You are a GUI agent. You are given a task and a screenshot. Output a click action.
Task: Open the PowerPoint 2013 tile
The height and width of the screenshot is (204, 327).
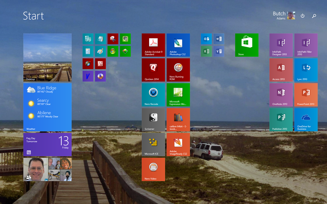pyautogui.click(x=306, y=95)
